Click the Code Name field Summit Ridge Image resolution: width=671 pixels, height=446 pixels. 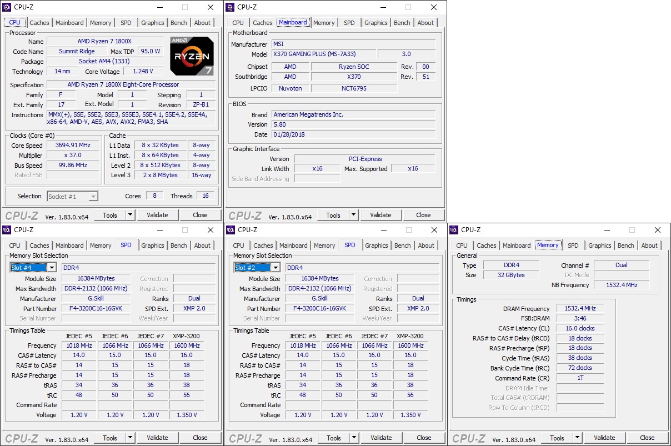tap(77, 52)
